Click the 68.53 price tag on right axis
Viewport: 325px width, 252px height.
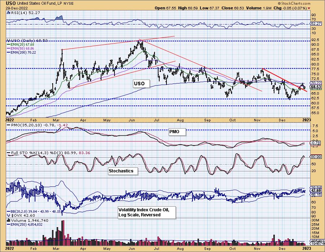[316, 87]
